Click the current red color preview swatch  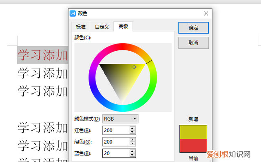pos(193,146)
